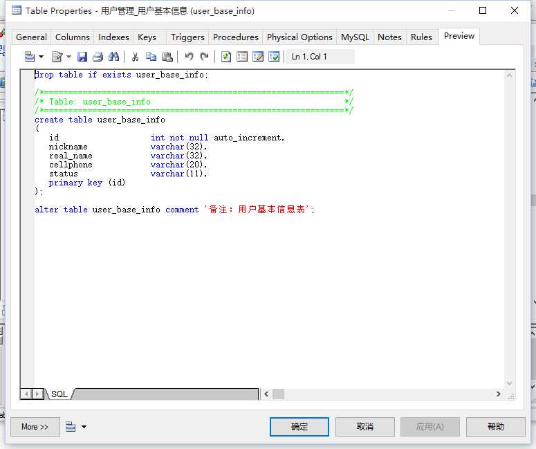The width and height of the screenshot is (536, 449).
Task: Click the 'primary key (id)' line
Action: pyautogui.click(x=87, y=183)
